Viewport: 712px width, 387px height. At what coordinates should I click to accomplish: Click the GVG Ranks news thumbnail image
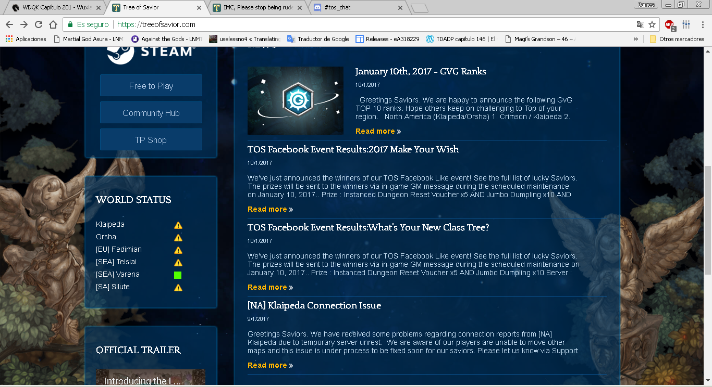(x=296, y=100)
